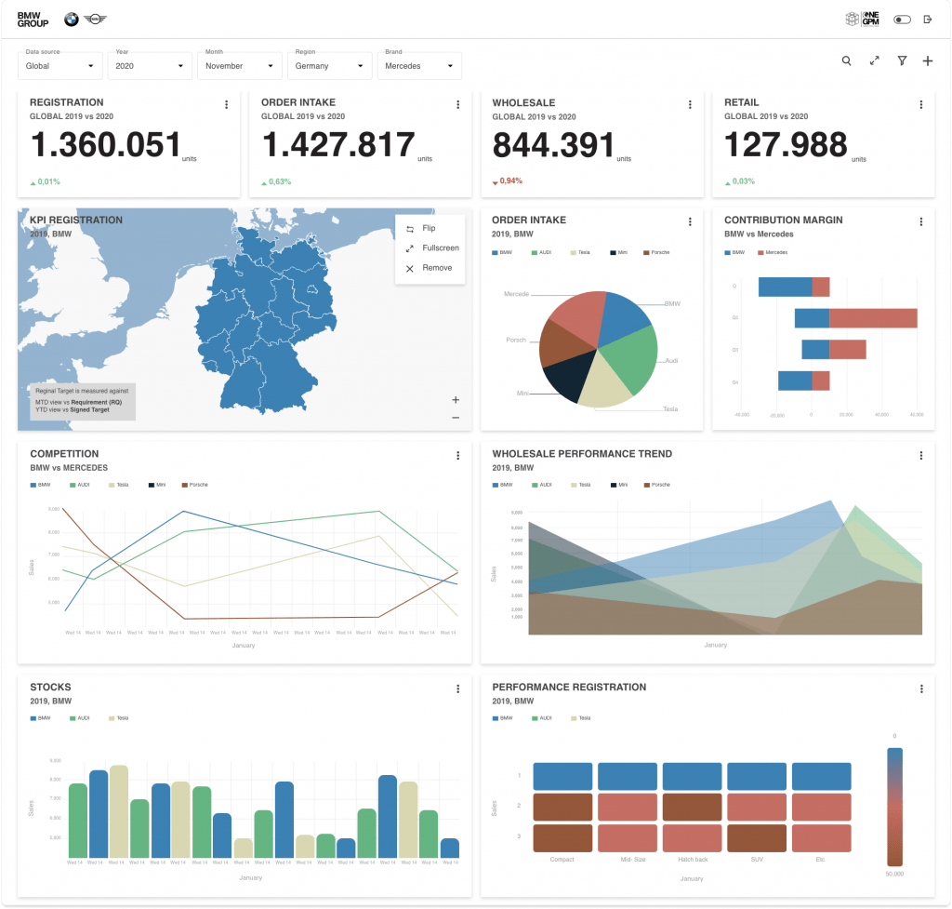Screen dimensions: 952x909
Task: Toggle BMW legend in Order Intake pie
Action: pos(502,252)
